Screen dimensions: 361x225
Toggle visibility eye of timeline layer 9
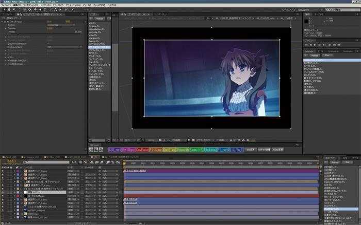coord(3,199)
